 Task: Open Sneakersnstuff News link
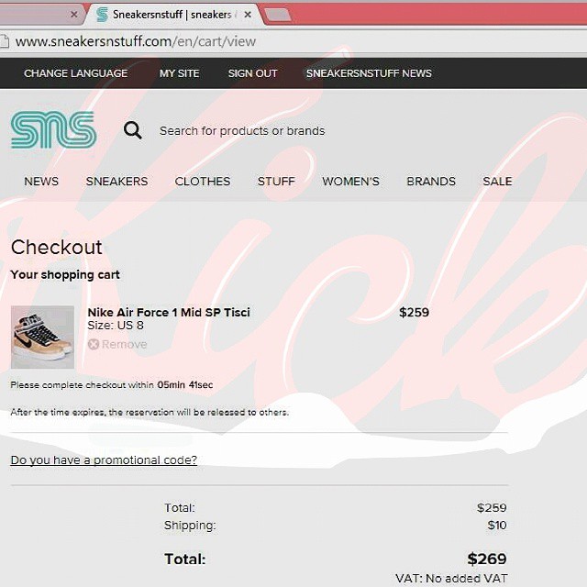point(369,73)
